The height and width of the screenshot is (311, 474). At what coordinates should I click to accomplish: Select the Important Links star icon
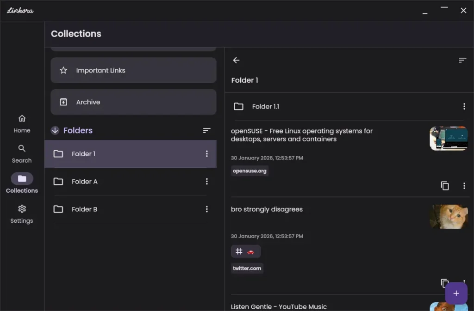click(63, 70)
